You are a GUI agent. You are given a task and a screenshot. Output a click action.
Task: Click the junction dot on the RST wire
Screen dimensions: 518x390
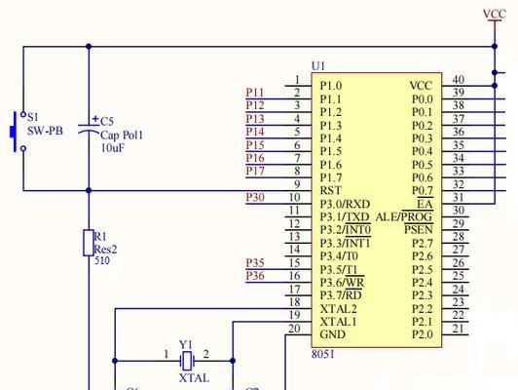pyautogui.click(x=89, y=190)
